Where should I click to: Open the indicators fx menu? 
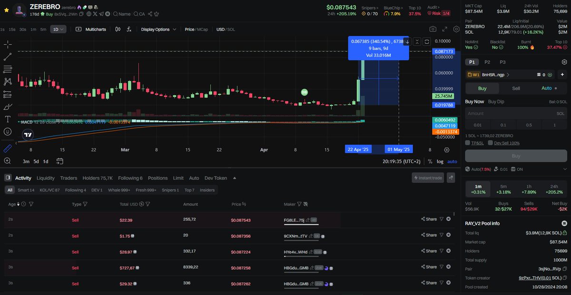[x=129, y=29]
